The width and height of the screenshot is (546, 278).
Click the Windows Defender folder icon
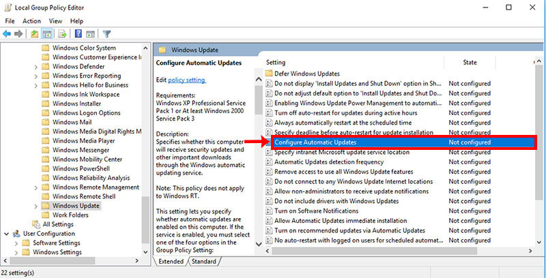point(45,66)
